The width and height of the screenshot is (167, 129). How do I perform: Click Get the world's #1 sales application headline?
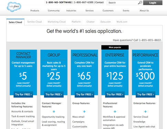coord(84,31)
